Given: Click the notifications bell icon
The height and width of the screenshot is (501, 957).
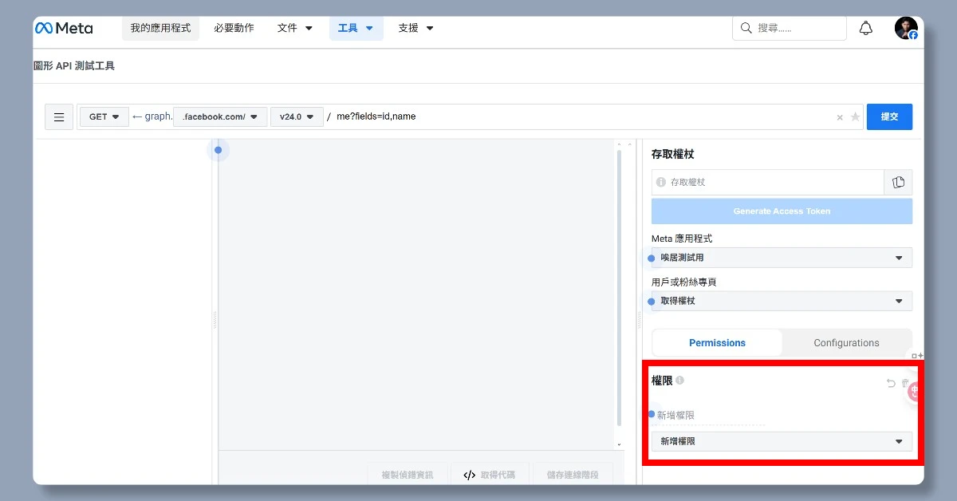Looking at the screenshot, I should point(865,28).
